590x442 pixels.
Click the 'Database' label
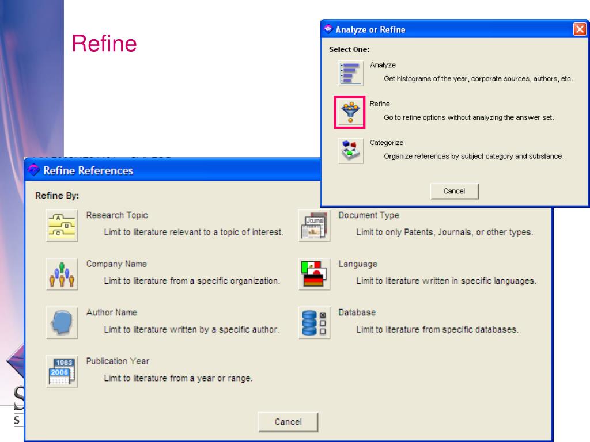[357, 313]
